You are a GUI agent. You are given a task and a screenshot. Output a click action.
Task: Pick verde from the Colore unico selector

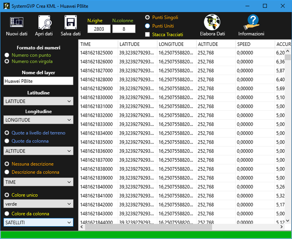pos(38,204)
